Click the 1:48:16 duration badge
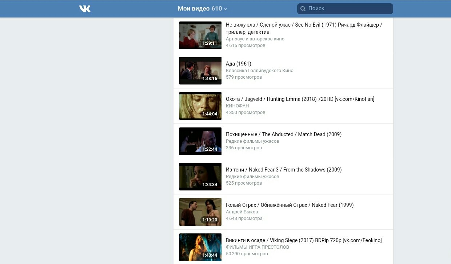 pyautogui.click(x=210, y=79)
